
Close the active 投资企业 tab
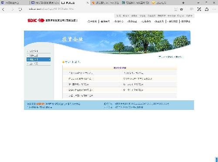click(x=88, y=3)
